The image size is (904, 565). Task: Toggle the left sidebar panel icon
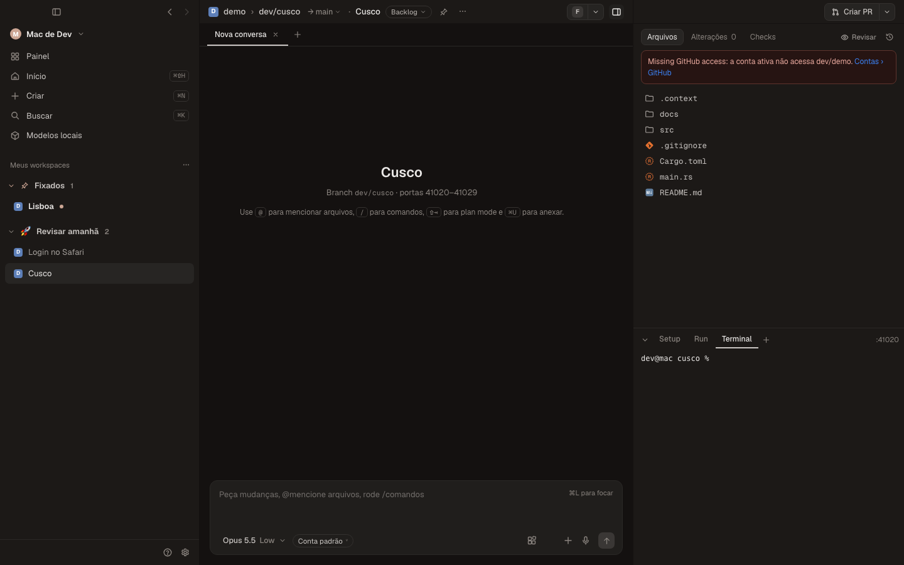pos(56,12)
